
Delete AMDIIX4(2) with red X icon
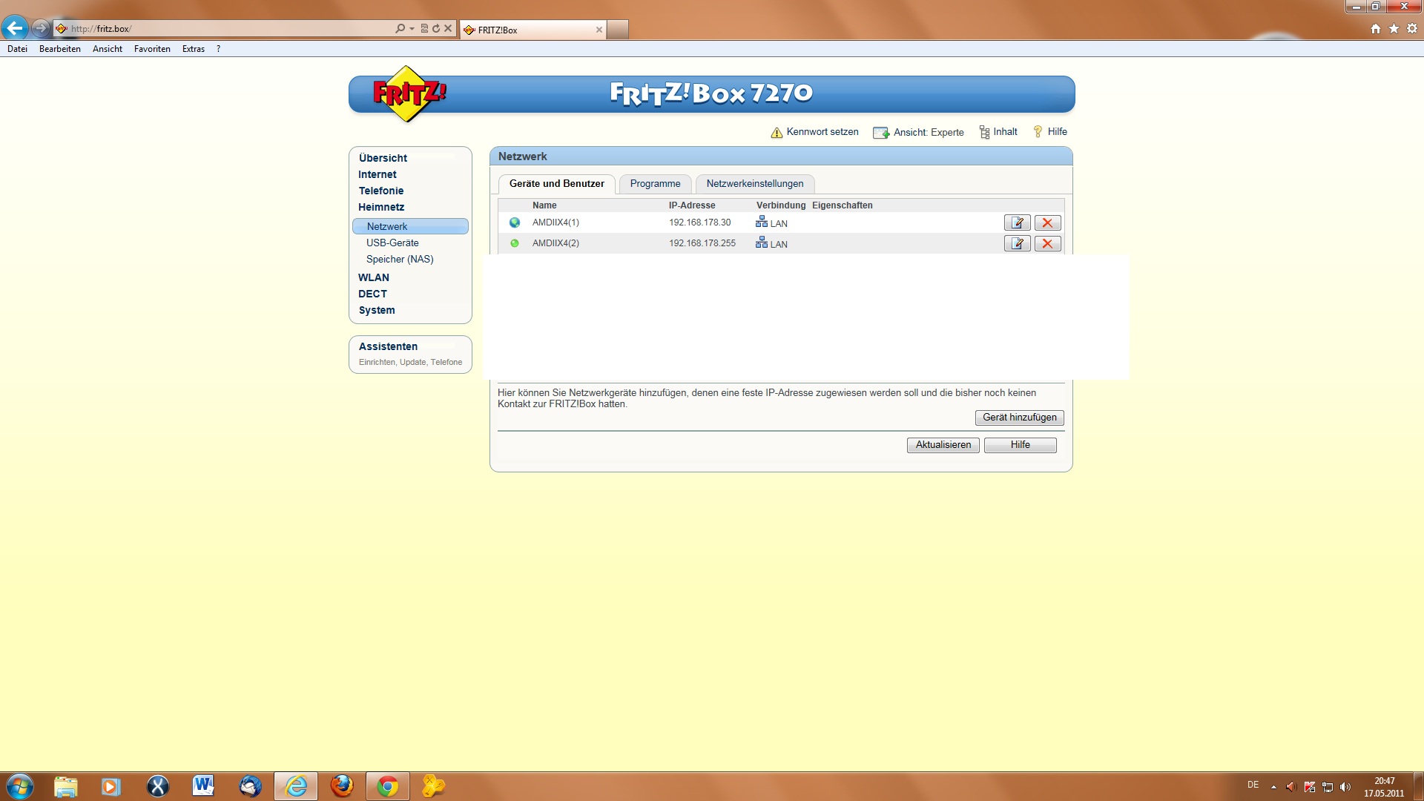pyautogui.click(x=1047, y=243)
